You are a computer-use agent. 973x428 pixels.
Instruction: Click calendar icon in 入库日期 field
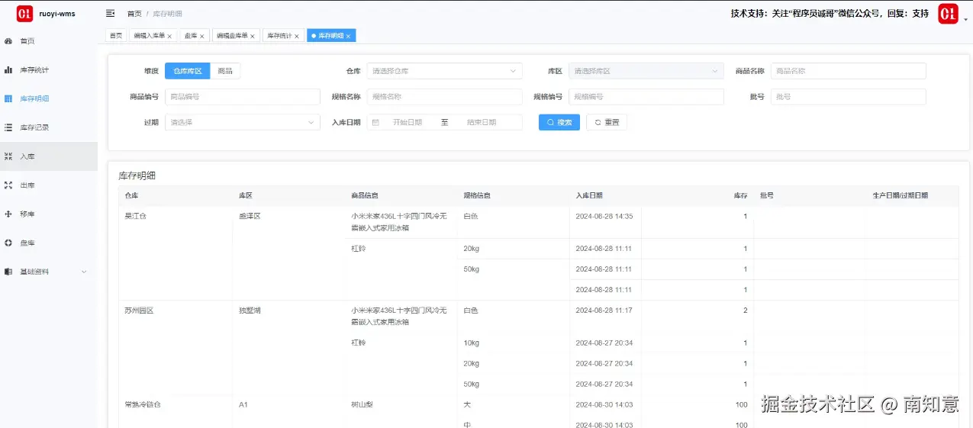click(375, 122)
